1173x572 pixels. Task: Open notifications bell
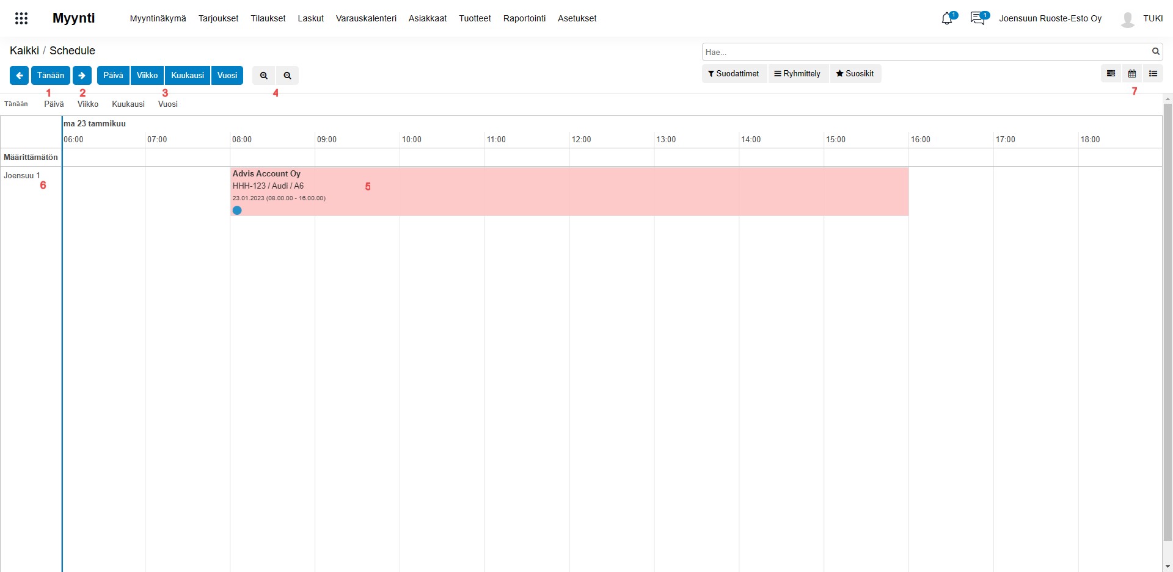click(948, 18)
